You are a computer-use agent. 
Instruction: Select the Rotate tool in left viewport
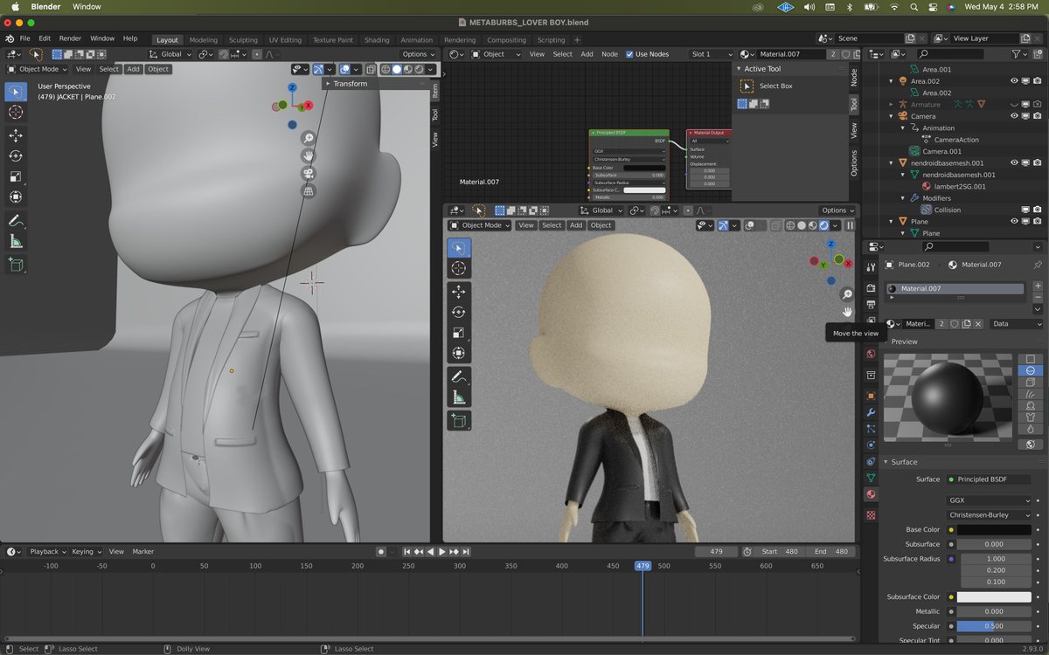tap(16, 155)
